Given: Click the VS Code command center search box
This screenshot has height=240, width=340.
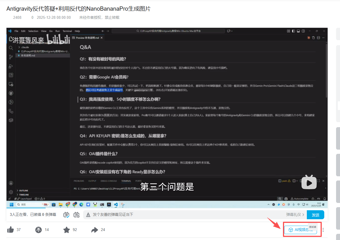Looking at the screenshot, I should point(168,31).
